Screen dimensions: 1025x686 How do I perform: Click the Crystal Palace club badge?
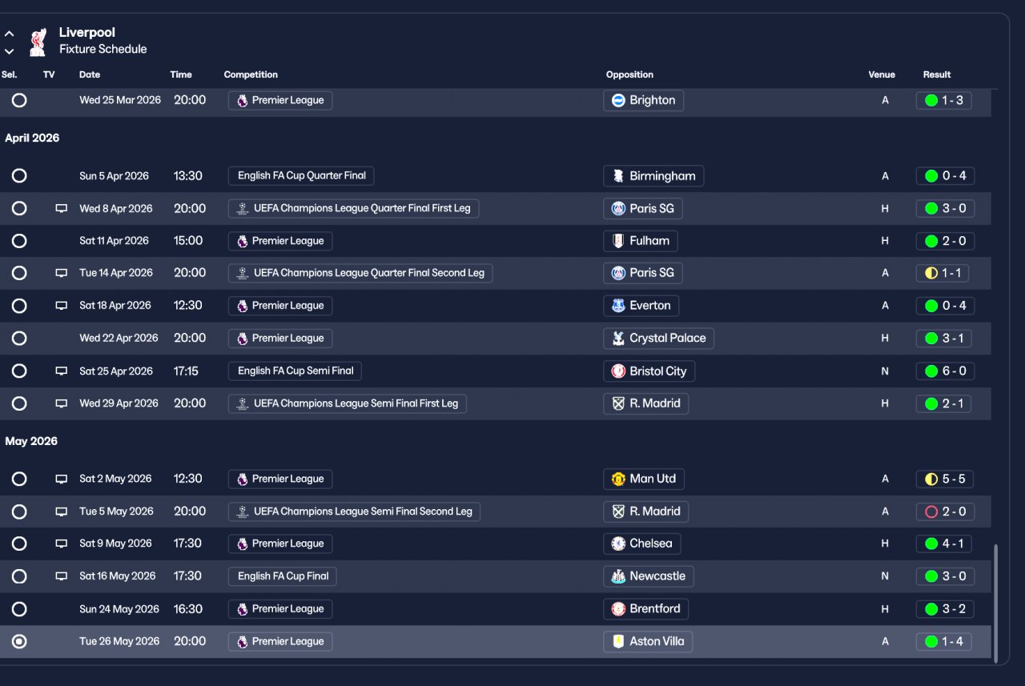tap(618, 339)
